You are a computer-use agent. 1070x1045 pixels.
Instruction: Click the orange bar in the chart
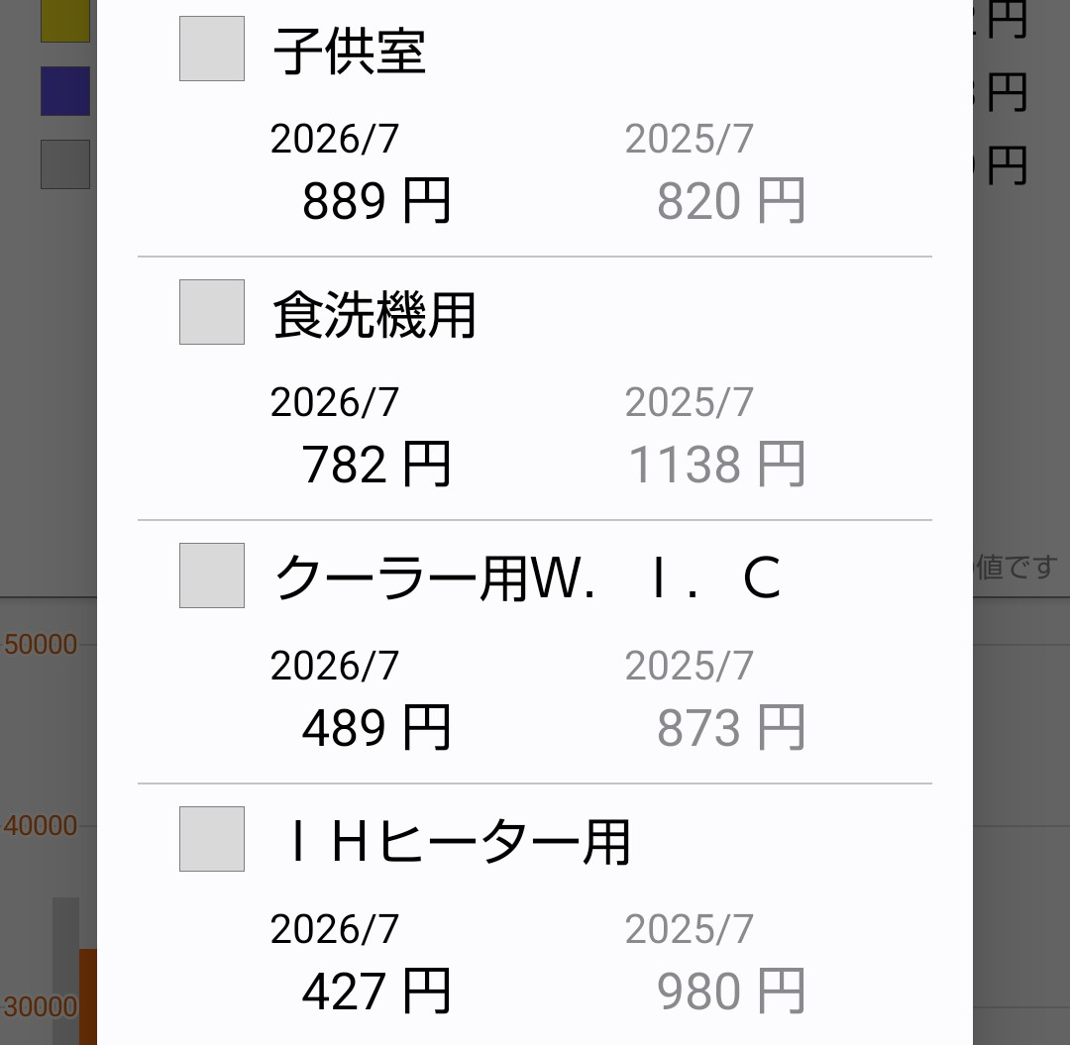88,996
